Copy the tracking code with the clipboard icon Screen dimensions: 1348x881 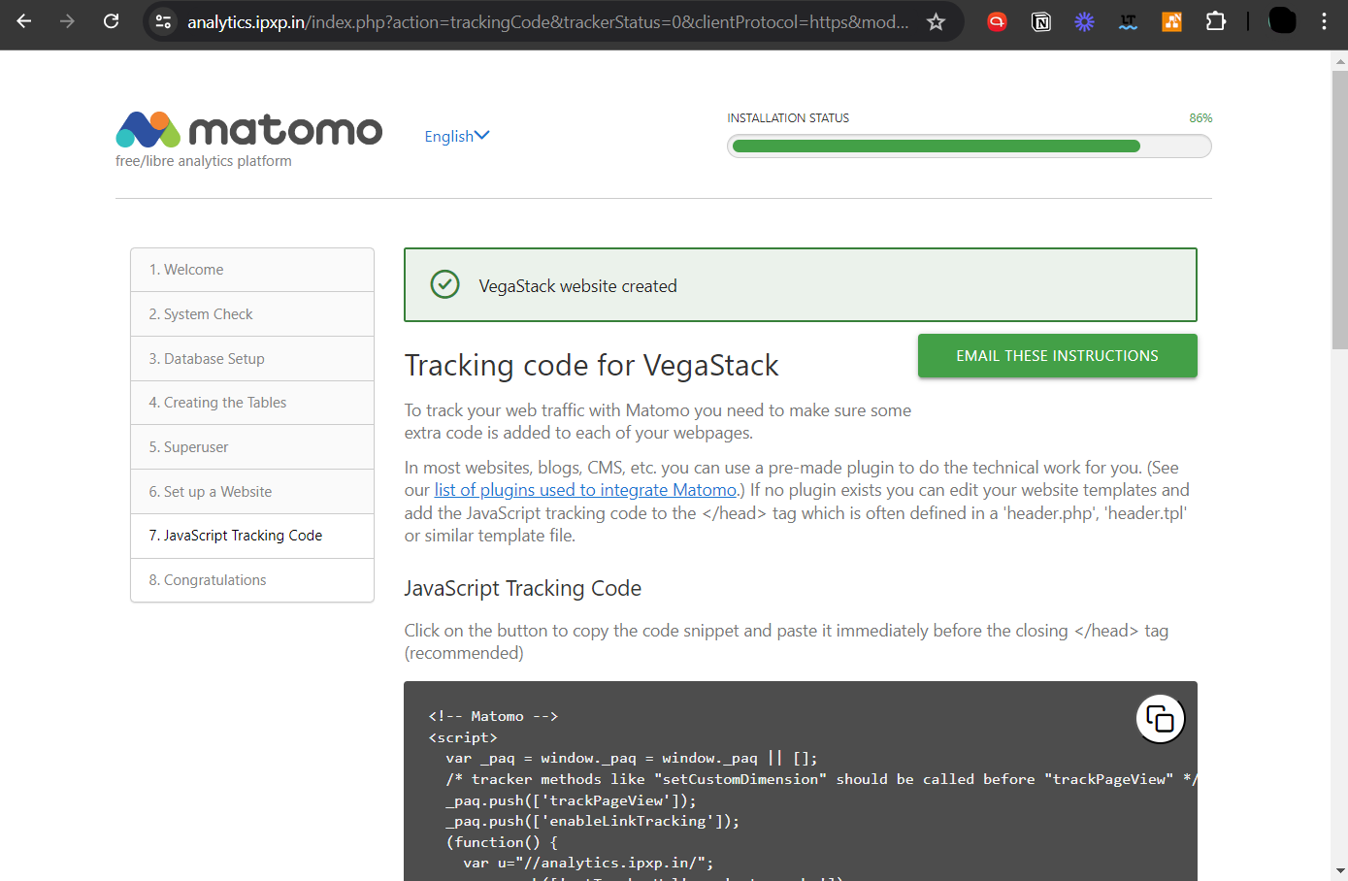point(1160,719)
